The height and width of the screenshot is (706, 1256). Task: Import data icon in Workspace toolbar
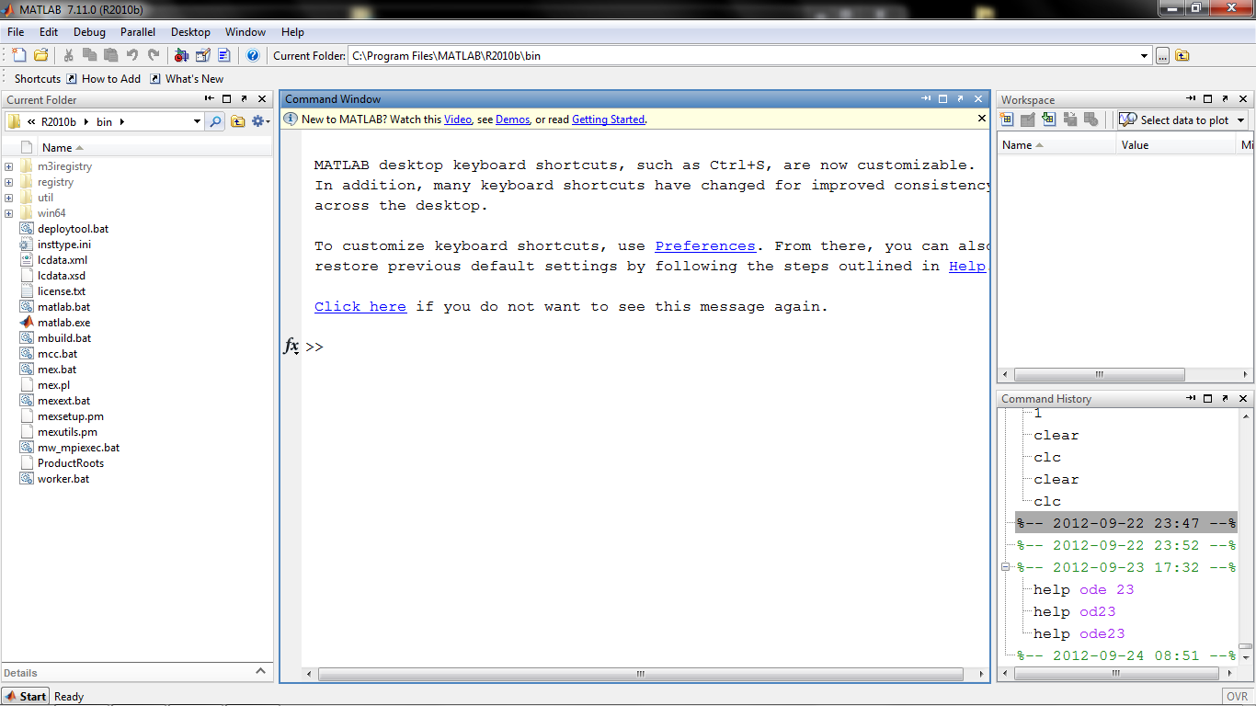pyautogui.click(x=1049, y=120)
